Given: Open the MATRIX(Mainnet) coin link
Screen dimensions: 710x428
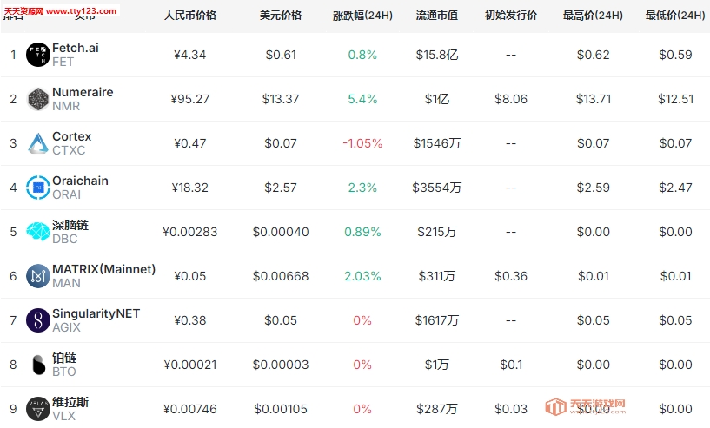Looking at the screenshot, I should [x=103, y=269].
